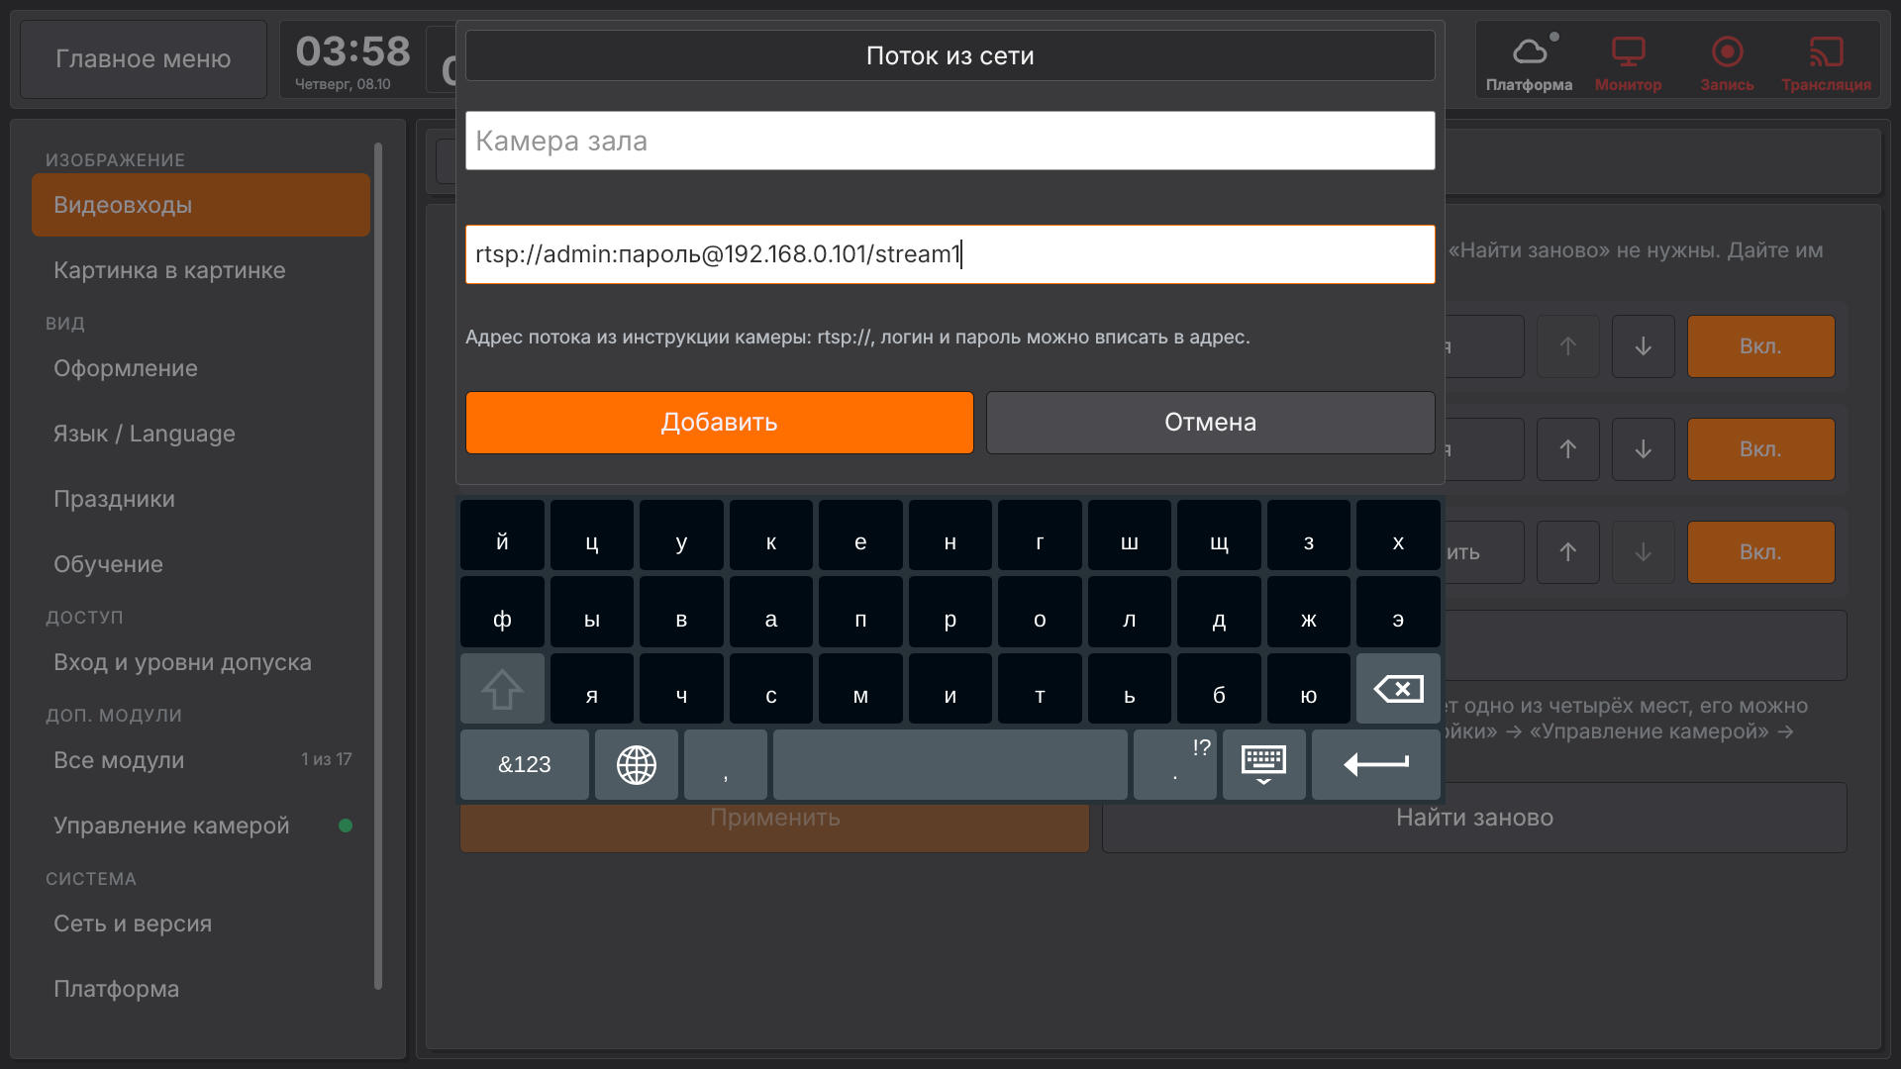Open Обучение section
Screen dimensions: 1901x1069
[x=201, y=564]
